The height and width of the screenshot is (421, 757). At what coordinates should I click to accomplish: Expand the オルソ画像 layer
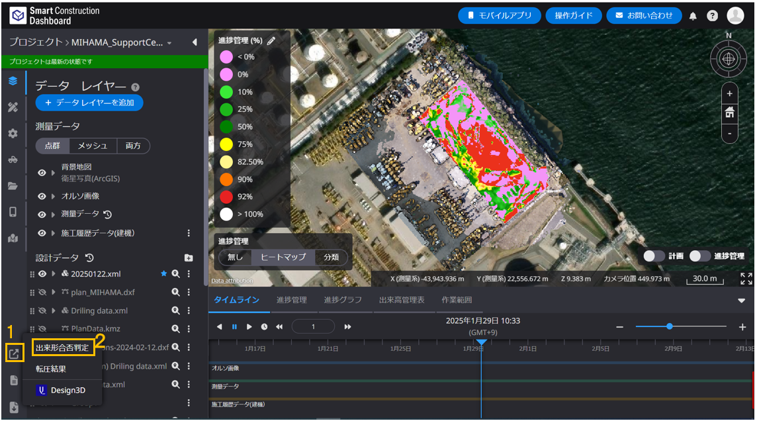click(x=53, y=196)
